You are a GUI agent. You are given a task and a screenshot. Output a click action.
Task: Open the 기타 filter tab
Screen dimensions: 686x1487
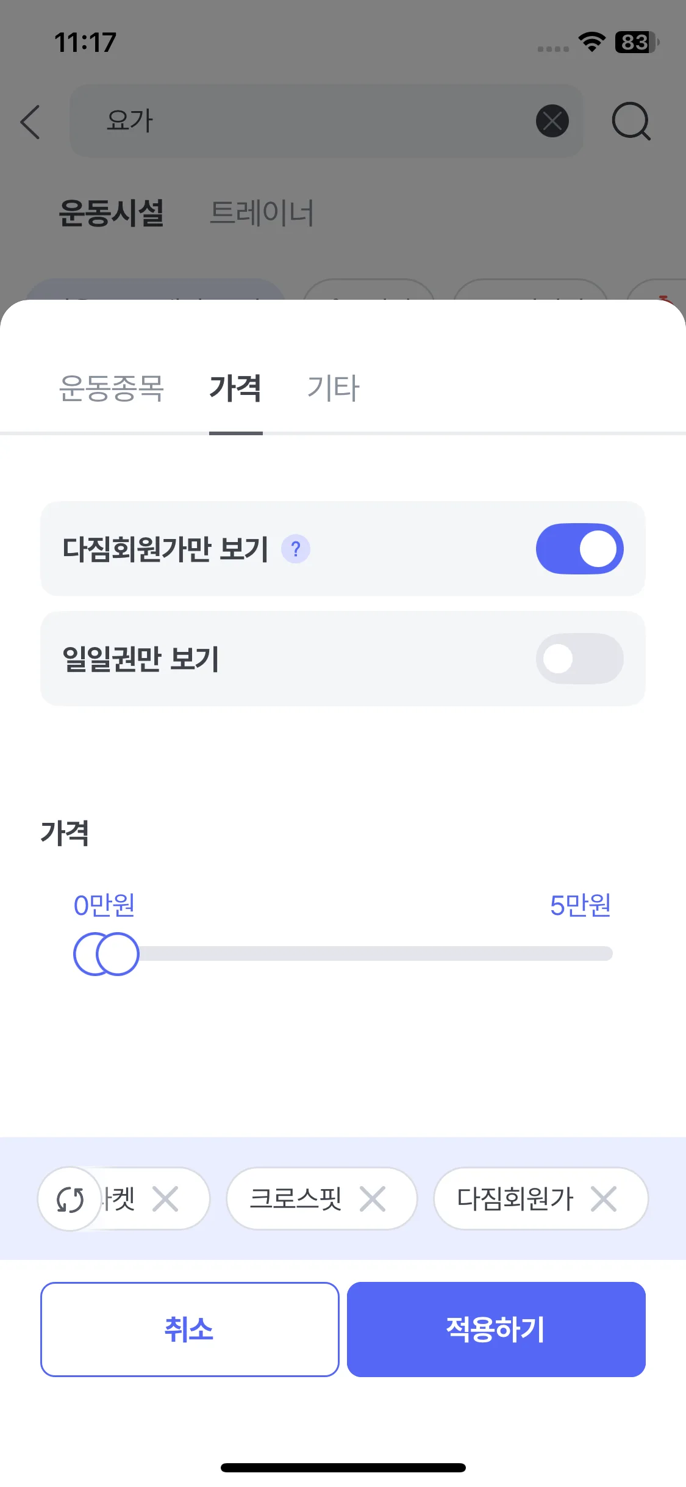click(334, 388)
